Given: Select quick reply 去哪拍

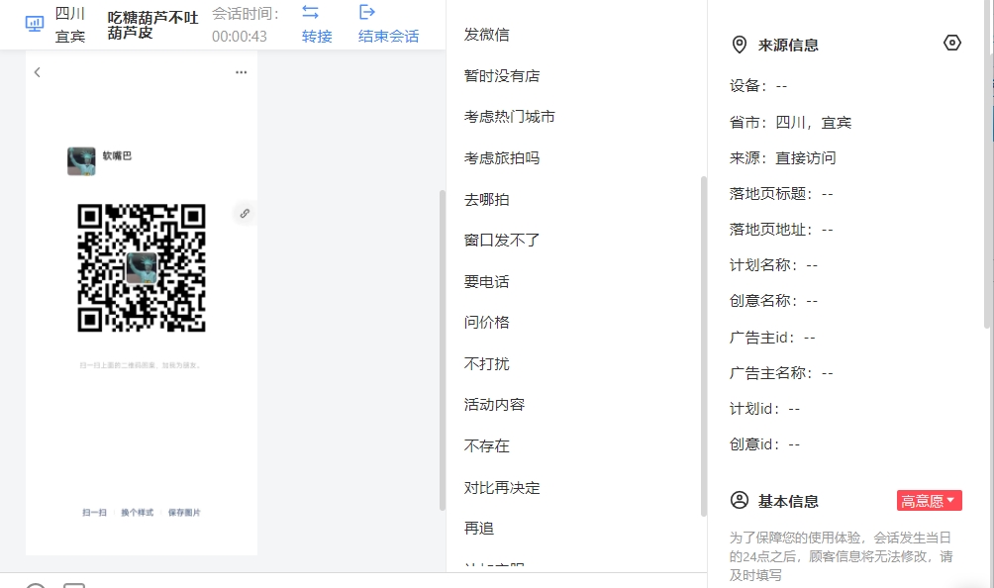Looking at the screenshot, I should (x=487, y=200).
